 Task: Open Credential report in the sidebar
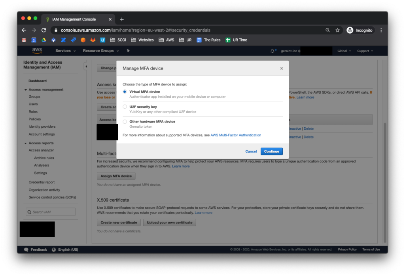(x=42, y=182)
